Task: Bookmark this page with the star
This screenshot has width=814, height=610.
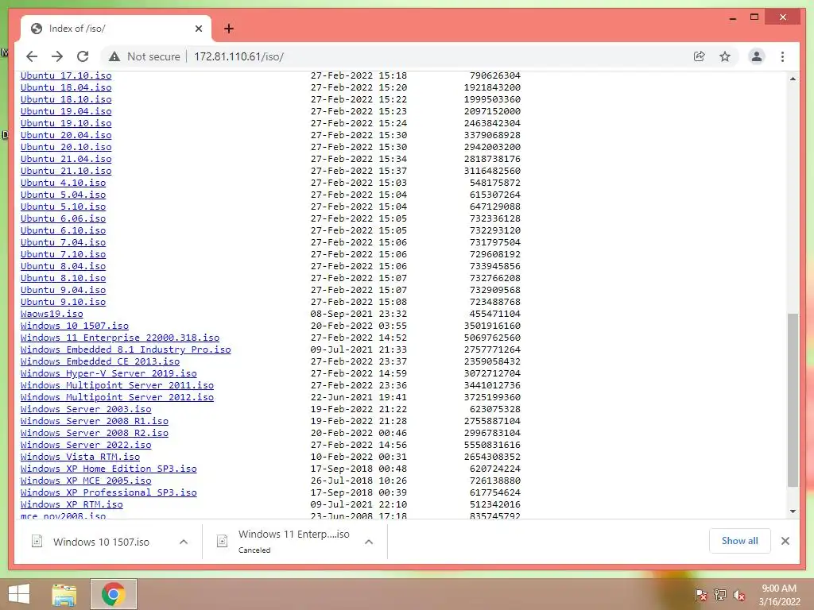Action: point(725,56)
